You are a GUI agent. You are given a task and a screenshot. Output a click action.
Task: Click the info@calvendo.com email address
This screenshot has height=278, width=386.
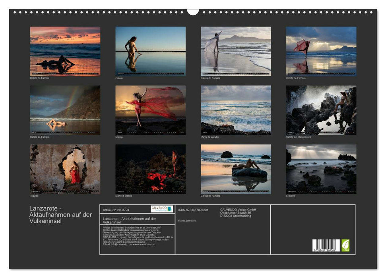pos(122,244)
